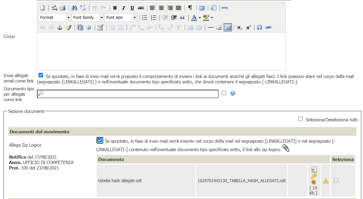Screen dimensions: 363x199
Task: Open the text color picker arrow
Action: [x=200, y=17]
